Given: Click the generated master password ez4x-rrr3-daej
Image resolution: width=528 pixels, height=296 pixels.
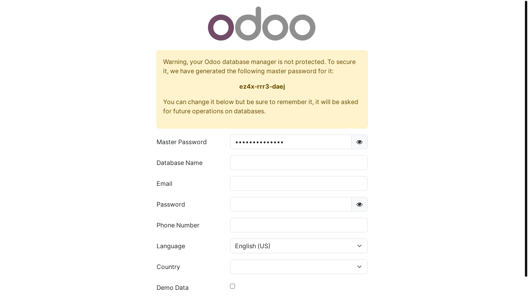Looking at the screenshot, I should click(262, 86).
